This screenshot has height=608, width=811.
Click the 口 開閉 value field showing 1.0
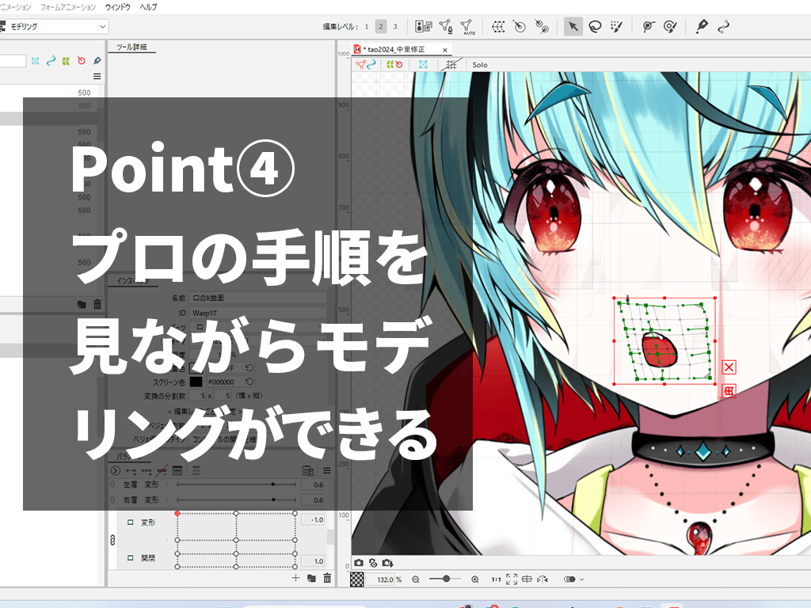(x=314, y=561)
